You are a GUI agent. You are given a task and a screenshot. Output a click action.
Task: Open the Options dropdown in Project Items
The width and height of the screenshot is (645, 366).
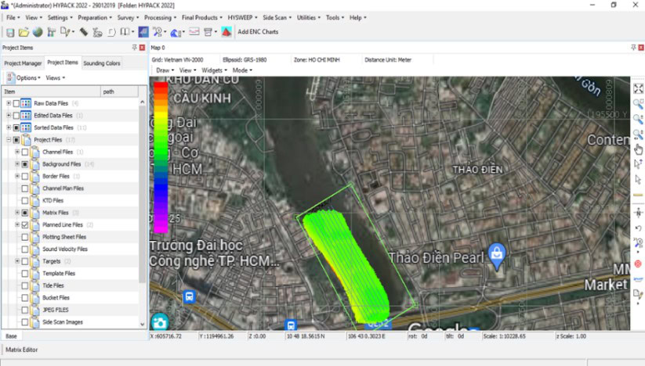point(24,77)
